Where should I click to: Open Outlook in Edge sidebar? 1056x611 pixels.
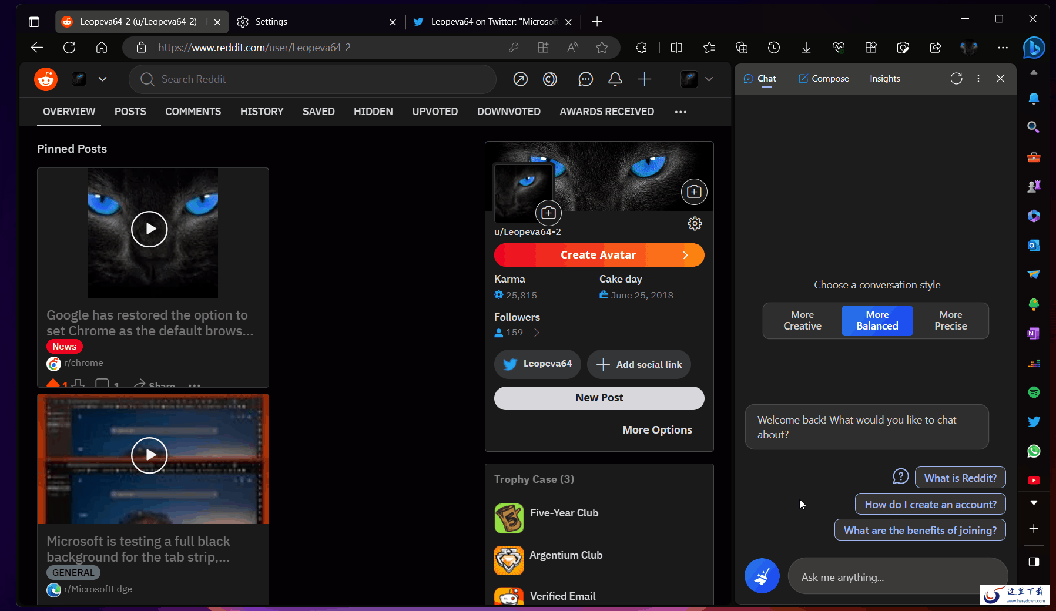click(x=1034, y=245)
